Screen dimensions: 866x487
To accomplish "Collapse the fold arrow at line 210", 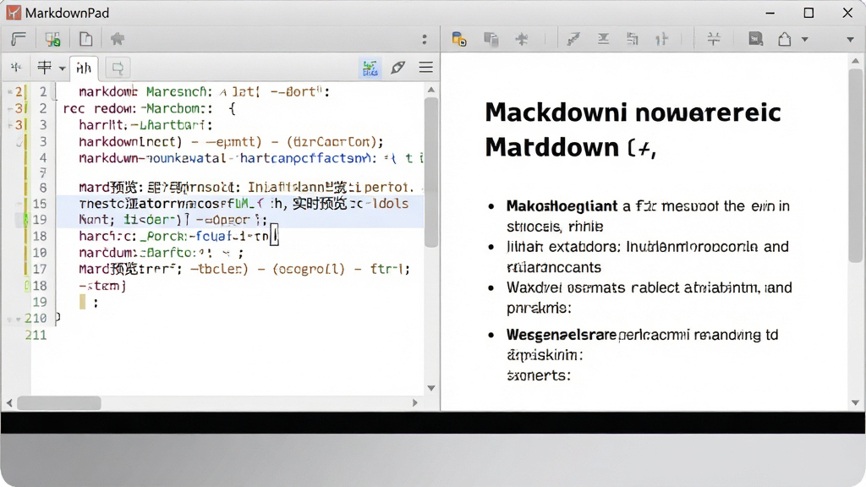I will [18, 319].
